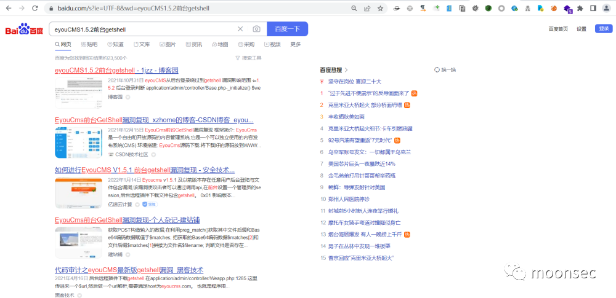The image size is (616, 298).
Task: Focus the Baidu search input field
Action: pyautogui.click(x=144, y=29)
